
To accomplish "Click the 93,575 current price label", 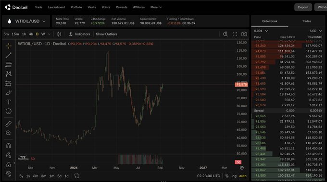I will coord(241,85).
